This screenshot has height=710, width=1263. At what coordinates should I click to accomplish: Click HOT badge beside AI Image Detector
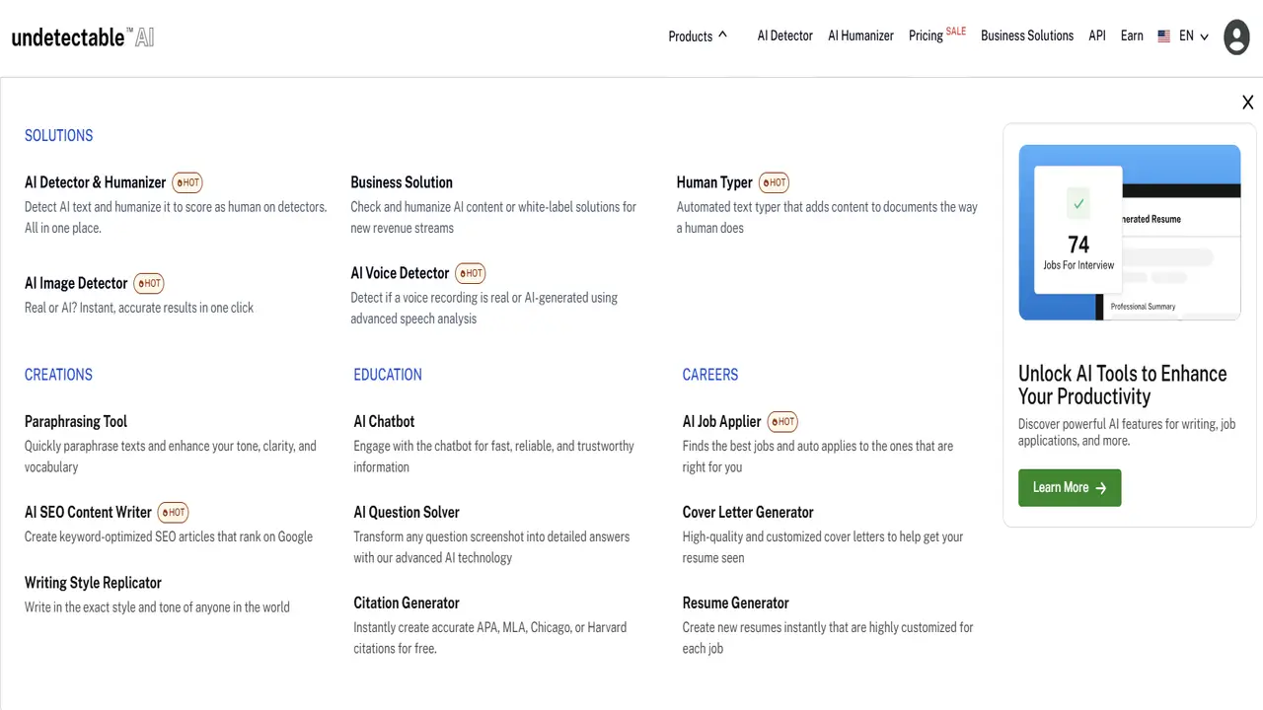tap(149, 283)
